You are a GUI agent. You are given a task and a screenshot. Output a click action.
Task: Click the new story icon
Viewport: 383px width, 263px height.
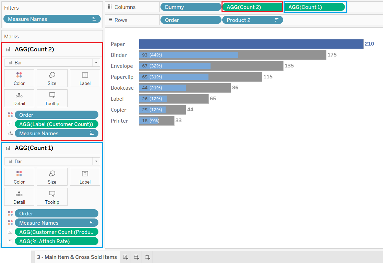click(147, 257)
